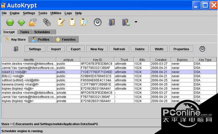
Task: Open the Logs menu
Action: click(68, 13)
